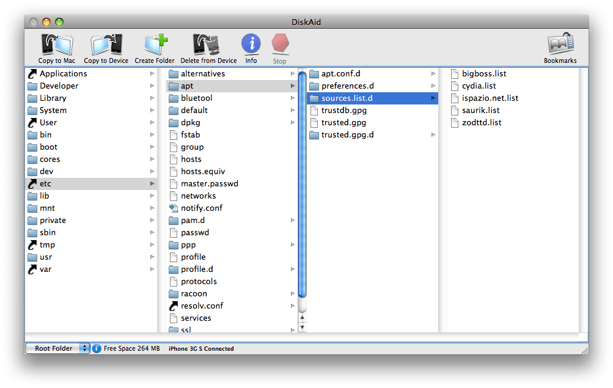Image resolution: width=613 pixels, height=388 pixels.
Task: Click the Delete from Device icon
Action: pos(206,45)
